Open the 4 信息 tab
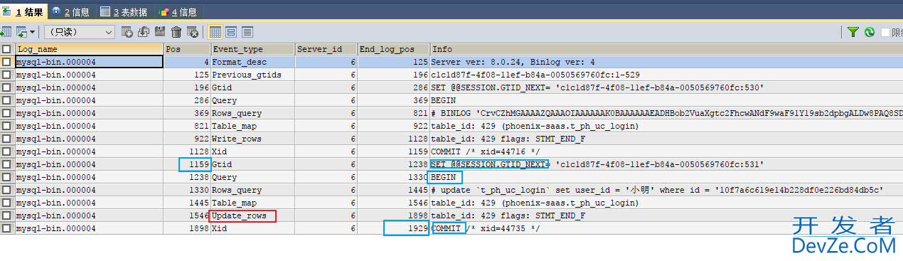The width and height of the screenshot is (903, 261). pyautogui.click(x=178, y=11)
